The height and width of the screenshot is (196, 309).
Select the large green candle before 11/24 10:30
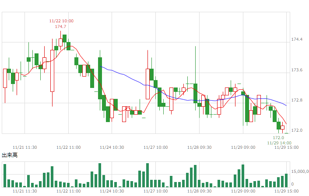(100, 78)
